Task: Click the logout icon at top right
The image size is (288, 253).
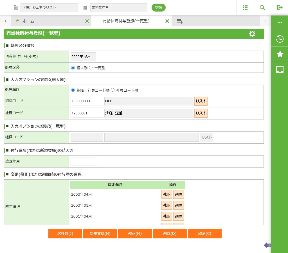Action: (279, 8)
